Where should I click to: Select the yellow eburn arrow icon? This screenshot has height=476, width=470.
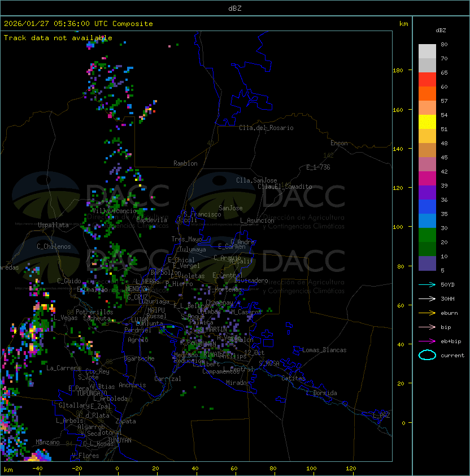coord(427,313)
